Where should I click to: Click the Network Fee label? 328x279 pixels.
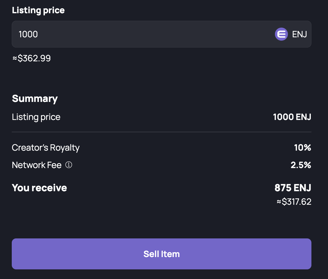(x=36, y=165)
